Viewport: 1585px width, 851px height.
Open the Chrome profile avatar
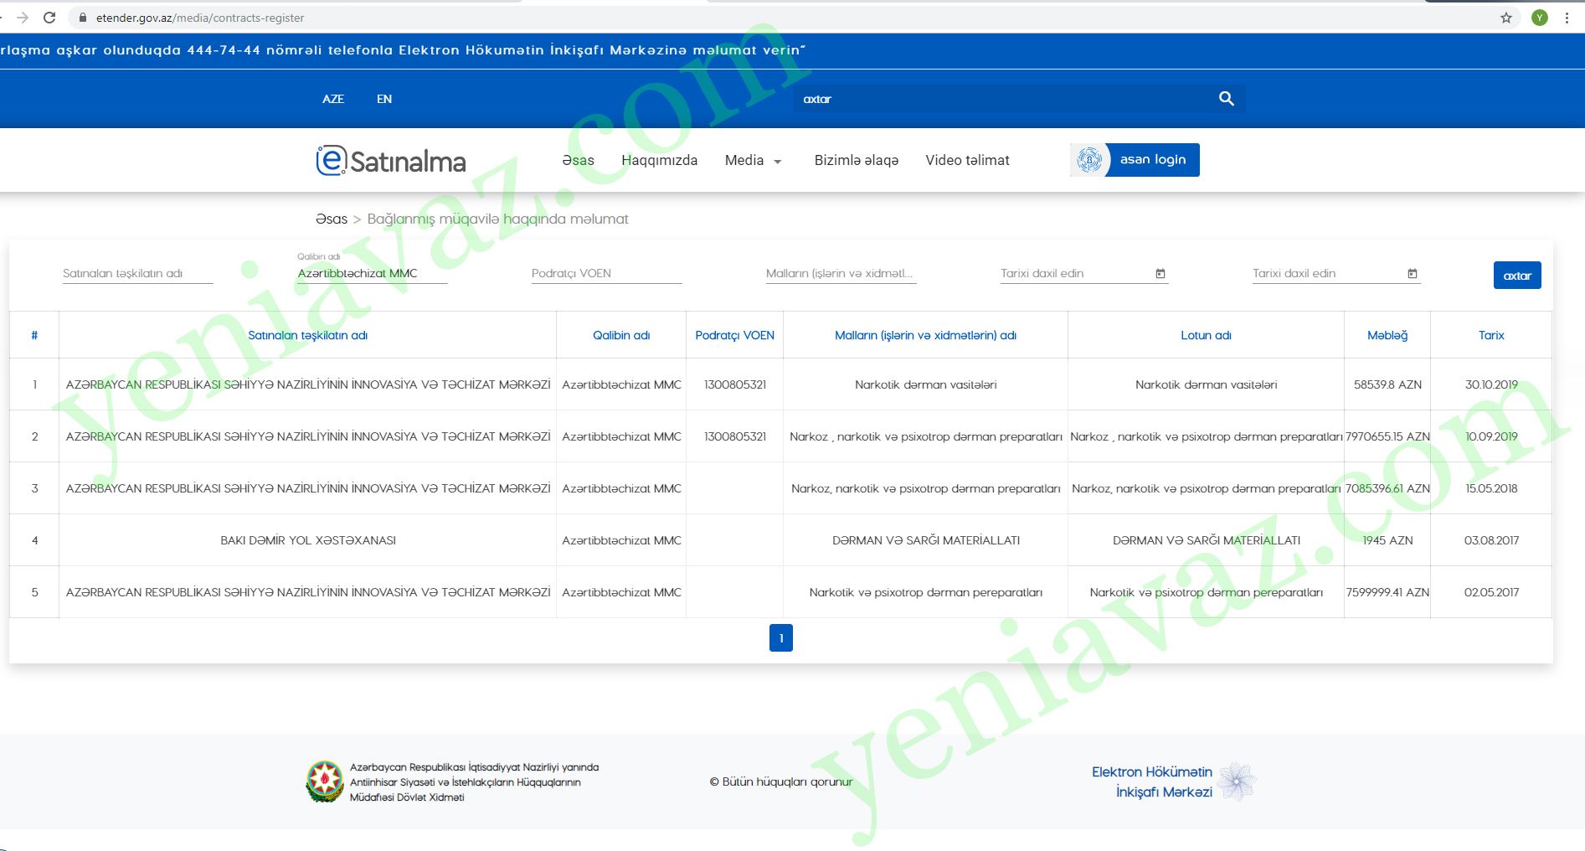[1540, 18]
